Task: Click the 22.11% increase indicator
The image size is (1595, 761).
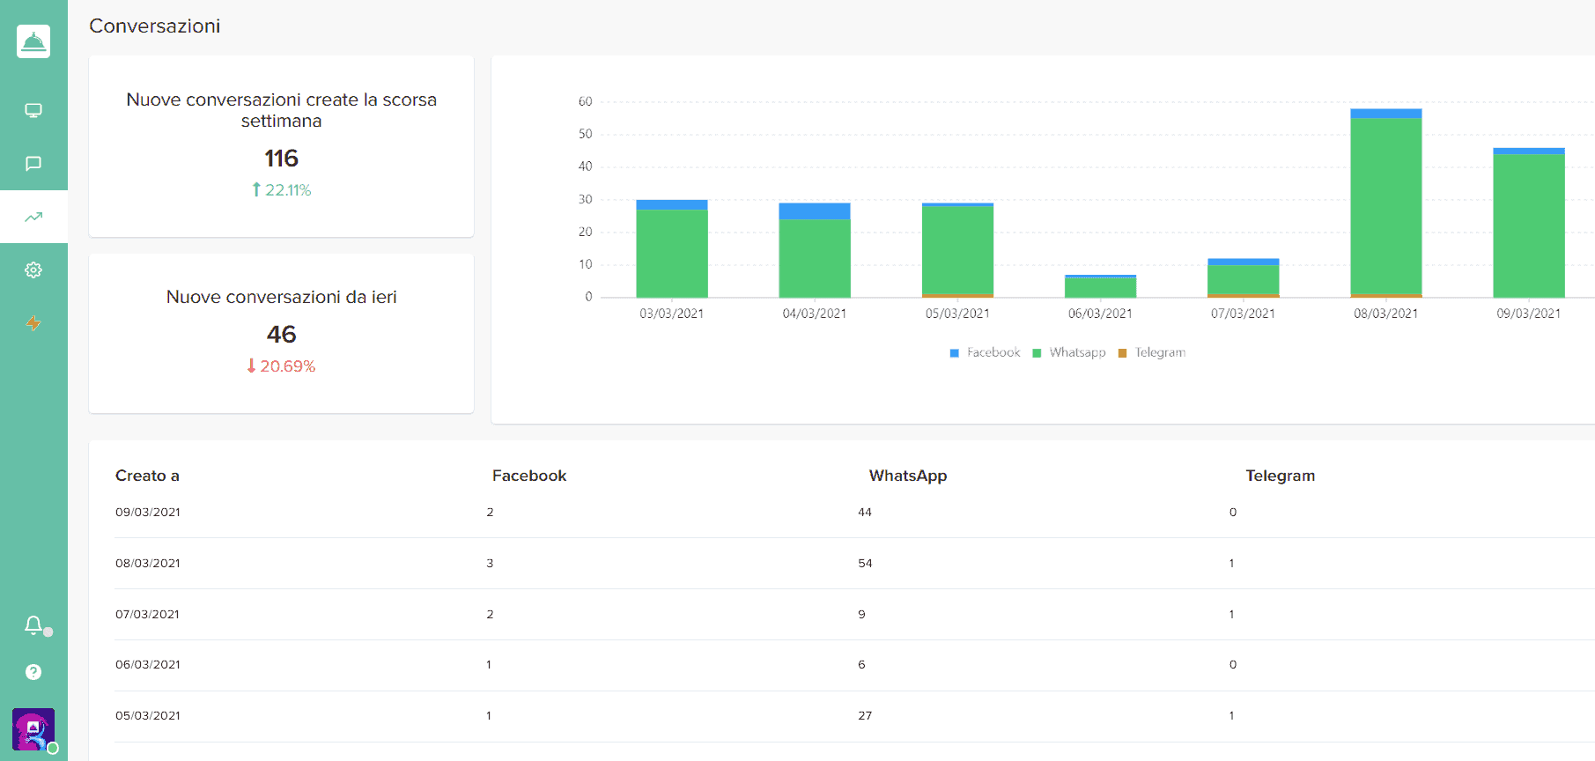Action: [282, 189]
